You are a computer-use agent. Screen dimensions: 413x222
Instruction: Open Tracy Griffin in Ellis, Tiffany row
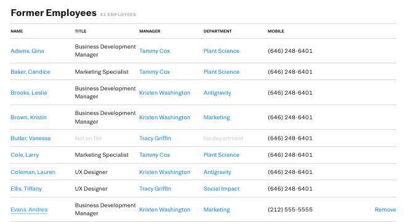pyautogui.click(x=155, y=189)
